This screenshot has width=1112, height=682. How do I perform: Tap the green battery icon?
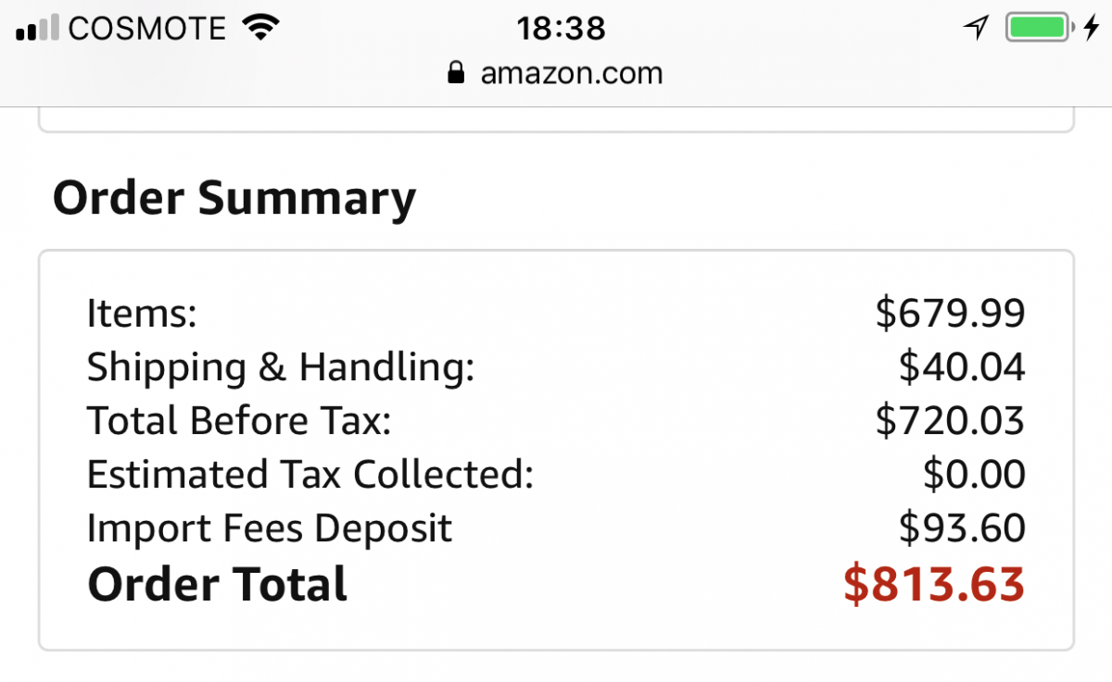(1041, 28)
